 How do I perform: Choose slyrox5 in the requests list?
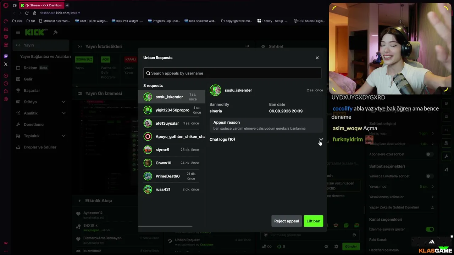(x=171, y=150)
